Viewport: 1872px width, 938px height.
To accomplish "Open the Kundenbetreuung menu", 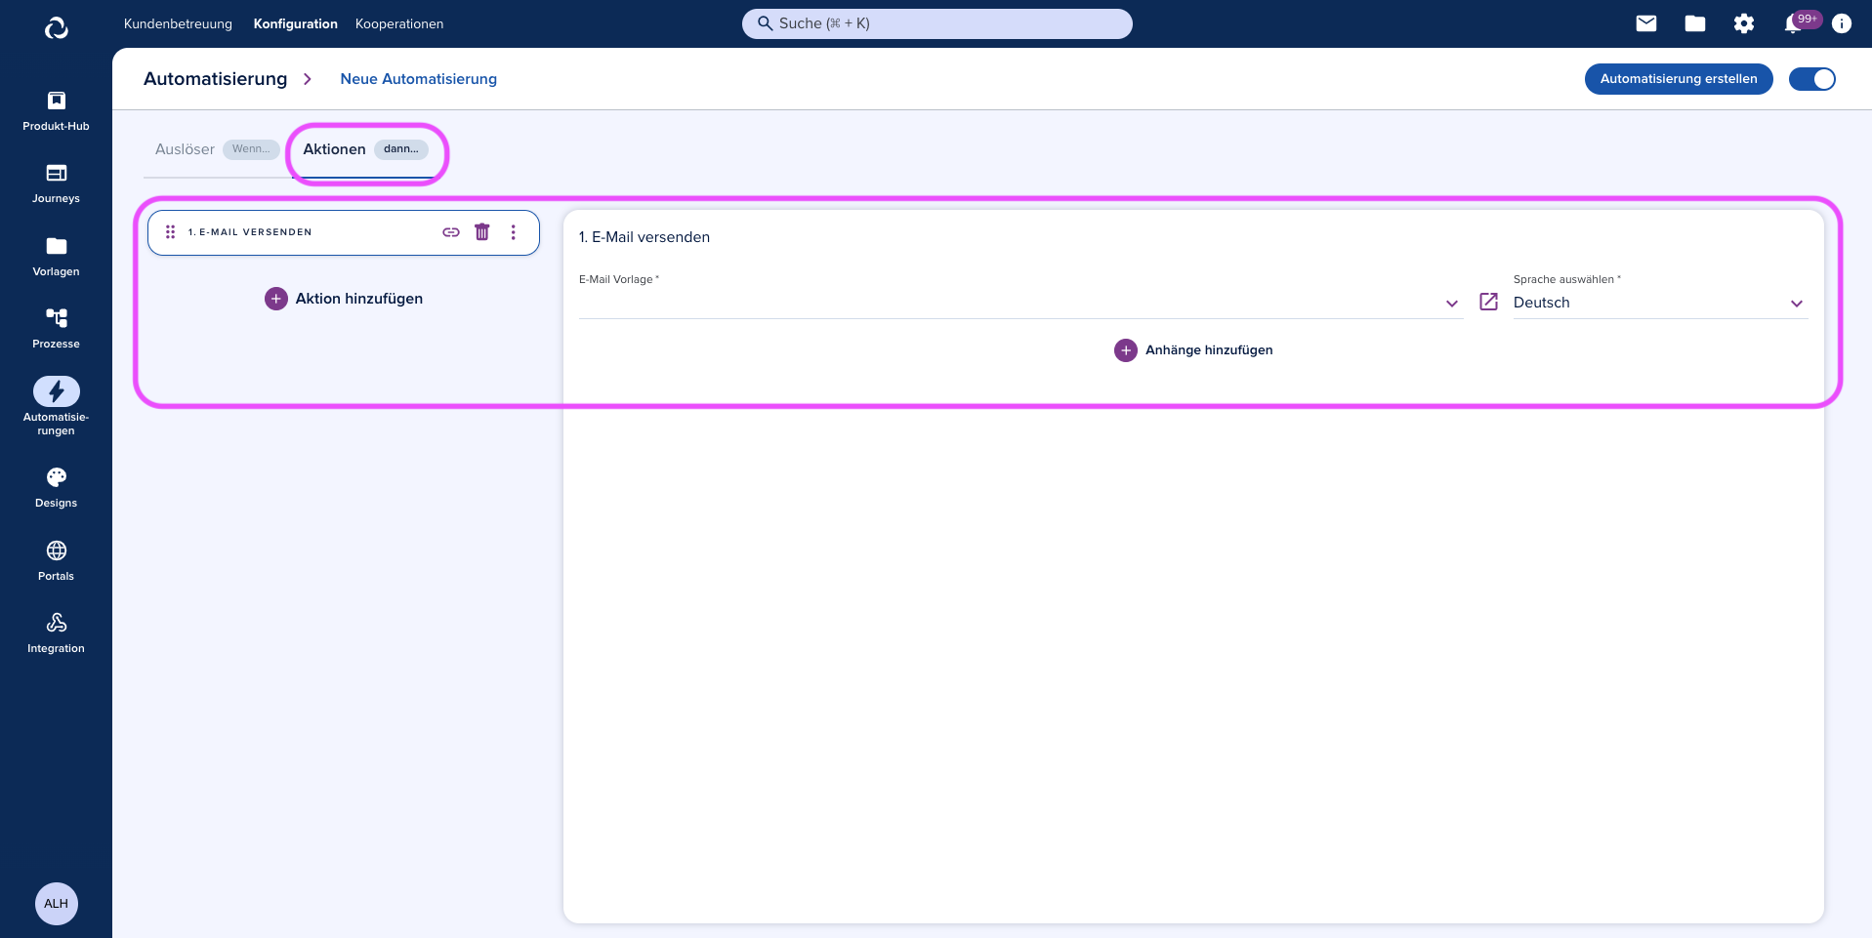I will coord(178,23).
